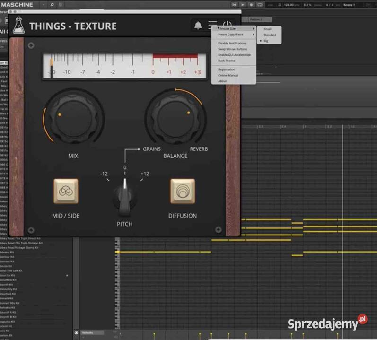
Task: Click the notification bell icon in Things Texture
Action: [198, 25]
